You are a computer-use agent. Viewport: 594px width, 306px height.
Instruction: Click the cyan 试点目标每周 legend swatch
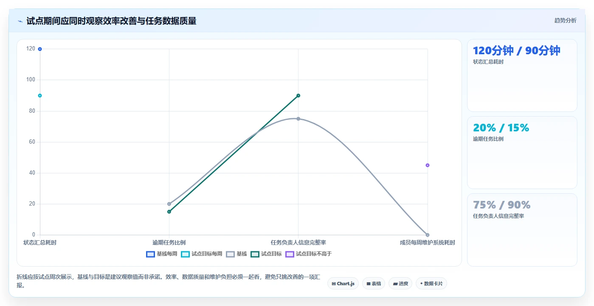click(x=185, y=254)
